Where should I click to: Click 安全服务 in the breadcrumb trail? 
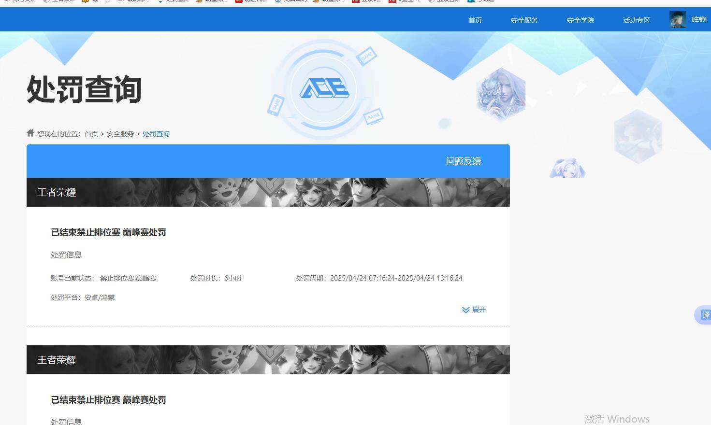pyautogui.click(x=120, y=134)
